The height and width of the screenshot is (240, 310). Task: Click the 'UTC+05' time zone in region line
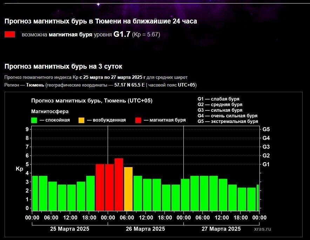[187, 85]
